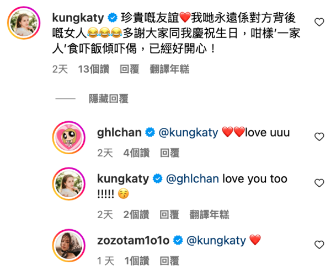Open zozotam1o1o's profile avatar
The image size is (331, 271).
tap(69, 246)
